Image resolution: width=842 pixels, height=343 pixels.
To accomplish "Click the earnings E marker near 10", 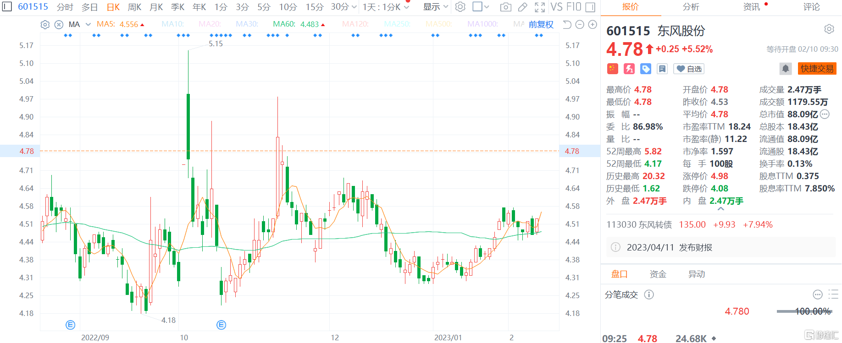I will [x=221, y=325].
